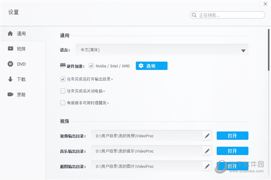Click the 视频 section heading in the content pane

tap(65, 121)
